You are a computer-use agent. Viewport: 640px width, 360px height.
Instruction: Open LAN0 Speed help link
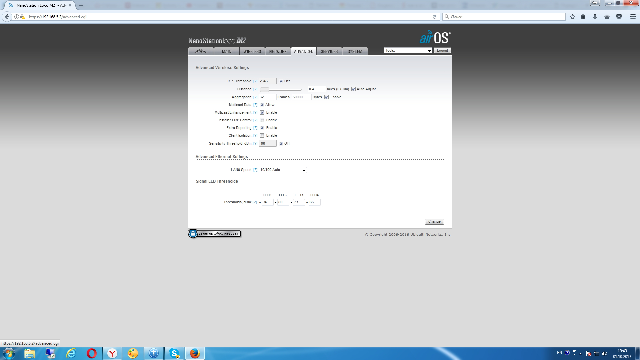coord(255,170)
